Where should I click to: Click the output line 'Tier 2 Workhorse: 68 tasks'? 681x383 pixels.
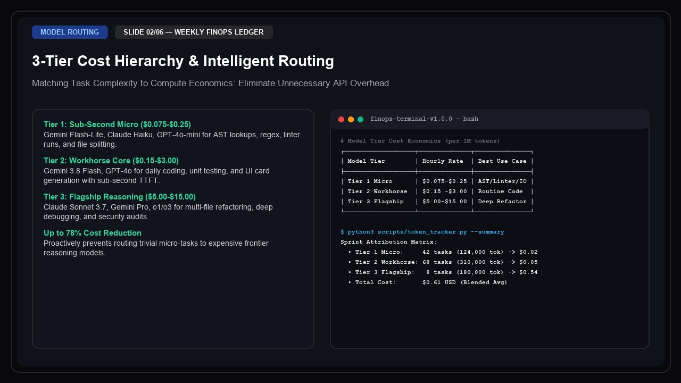coord(443,262)
